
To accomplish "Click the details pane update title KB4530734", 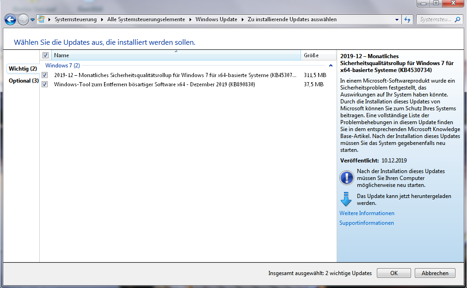I will click(x=397, y=63).
